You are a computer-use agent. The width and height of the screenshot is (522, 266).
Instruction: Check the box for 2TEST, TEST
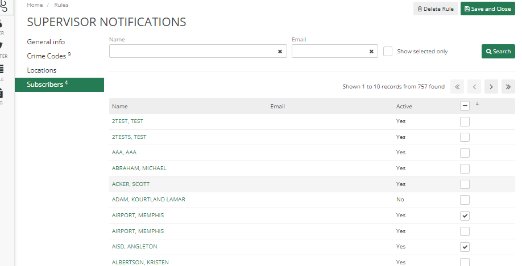click(x=465, y=121)
